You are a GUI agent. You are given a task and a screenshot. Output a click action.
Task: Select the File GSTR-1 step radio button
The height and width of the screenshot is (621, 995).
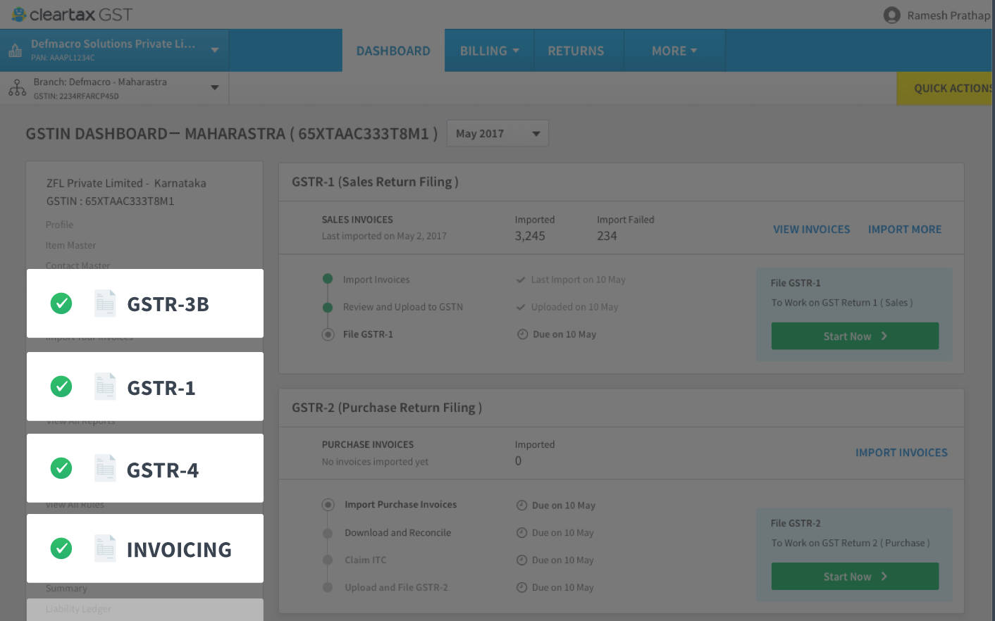(328, 334)
